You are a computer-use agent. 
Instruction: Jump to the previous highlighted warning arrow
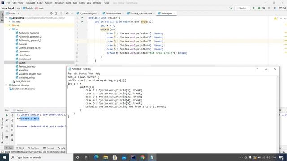click(281, 18)
